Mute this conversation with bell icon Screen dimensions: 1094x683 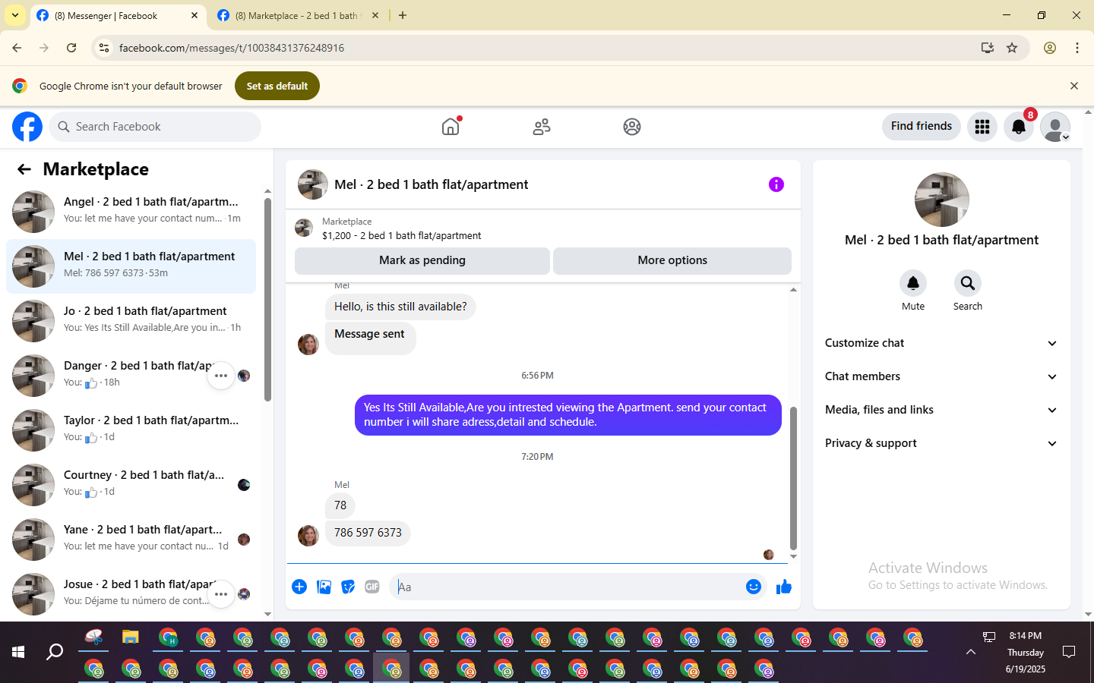pos(913,283)
